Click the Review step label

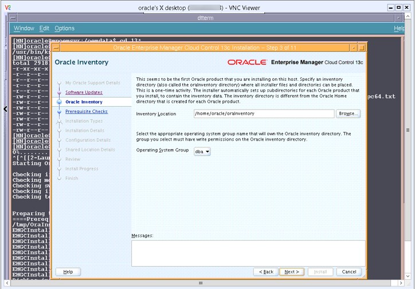coord(73,159)
